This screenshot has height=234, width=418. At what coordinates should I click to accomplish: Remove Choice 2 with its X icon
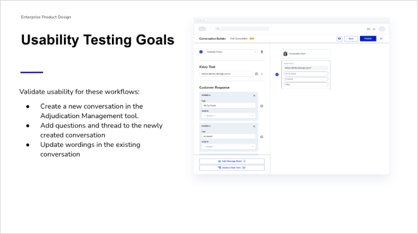(x=254, y=126)
